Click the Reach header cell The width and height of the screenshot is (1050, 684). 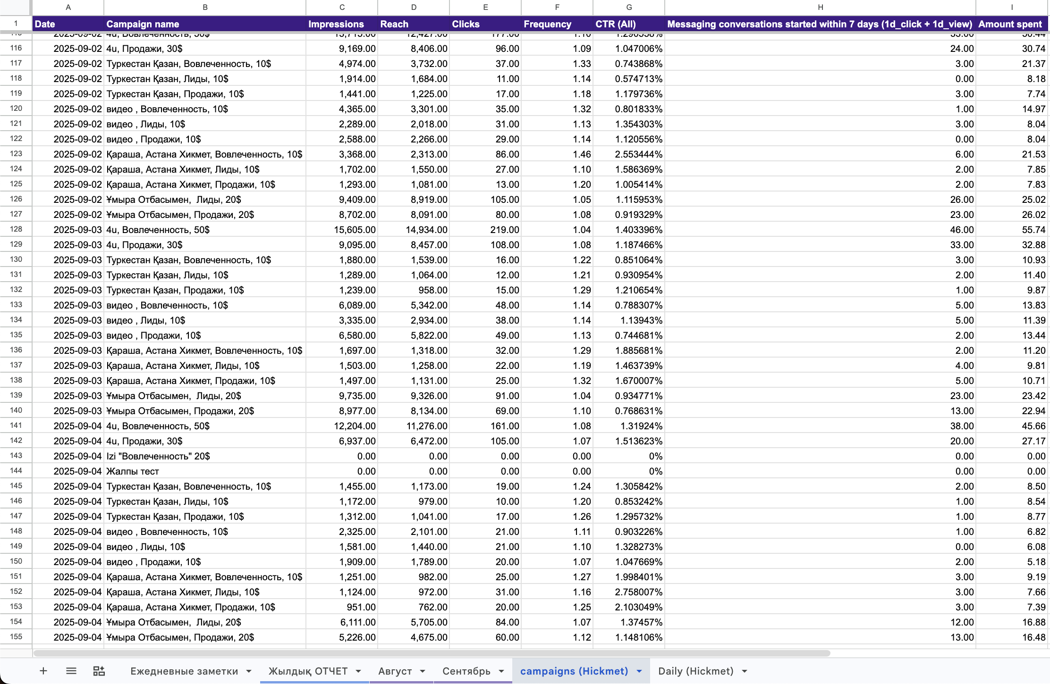(x=414, y=24)
